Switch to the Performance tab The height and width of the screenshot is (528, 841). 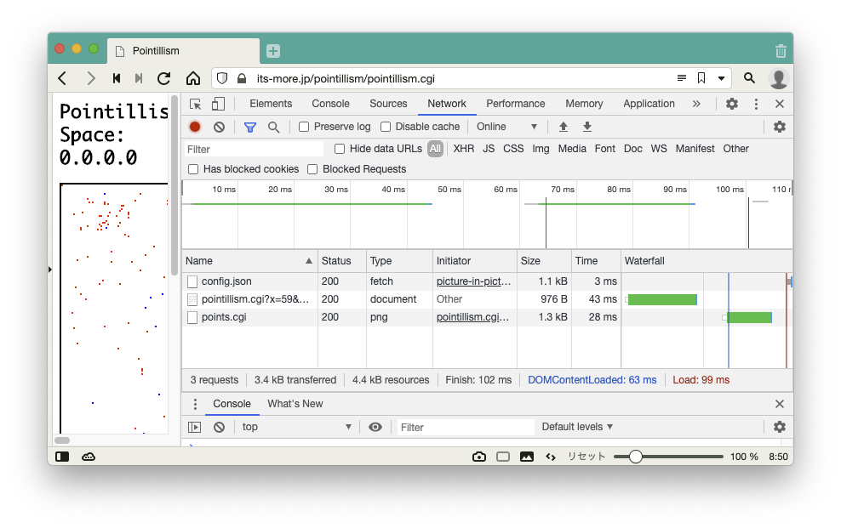515,104
